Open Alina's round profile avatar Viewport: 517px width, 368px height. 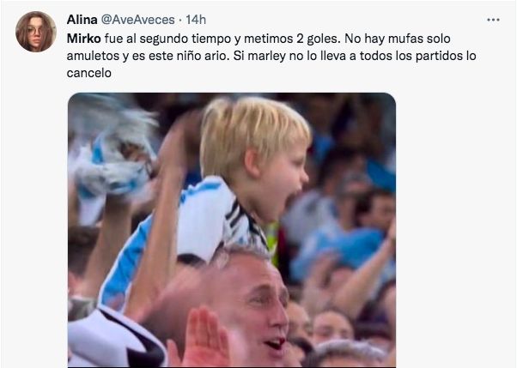click(x=36, y=32)
